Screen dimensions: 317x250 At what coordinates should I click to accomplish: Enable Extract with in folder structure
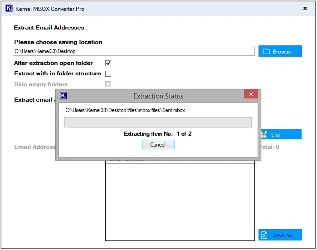(x=108, y=74)
